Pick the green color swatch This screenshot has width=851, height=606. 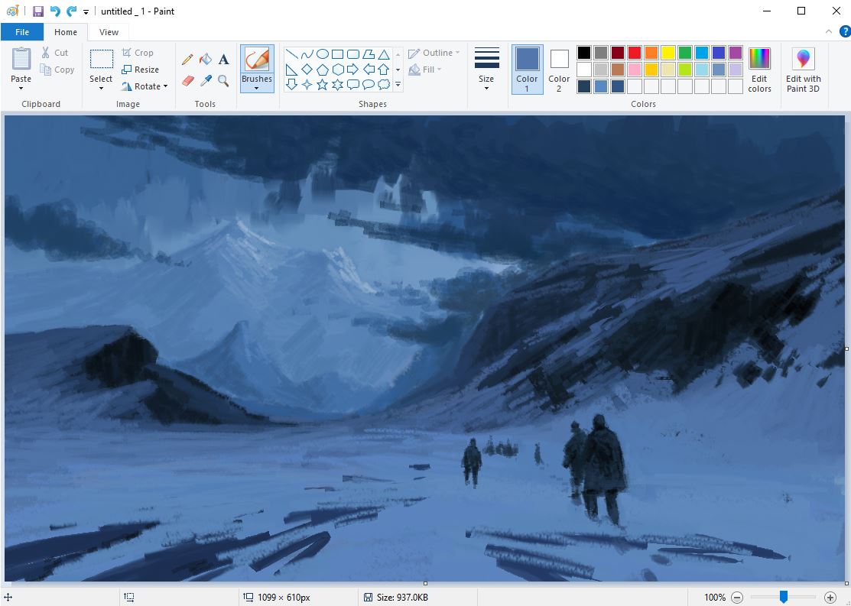[x=685, y=53]
